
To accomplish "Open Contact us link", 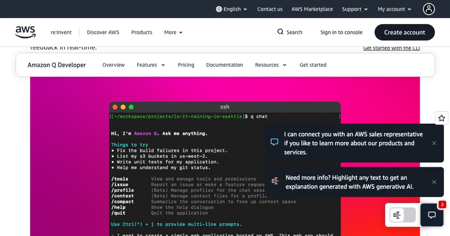I will click(270, 9).
